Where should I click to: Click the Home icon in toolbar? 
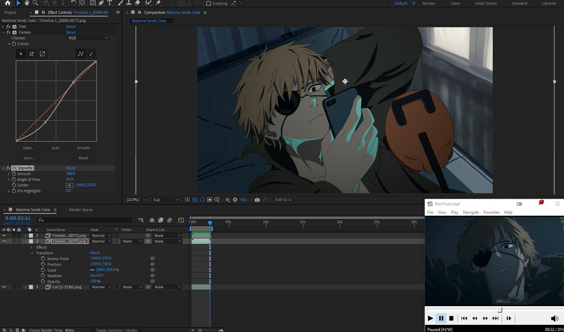[7, 3]
